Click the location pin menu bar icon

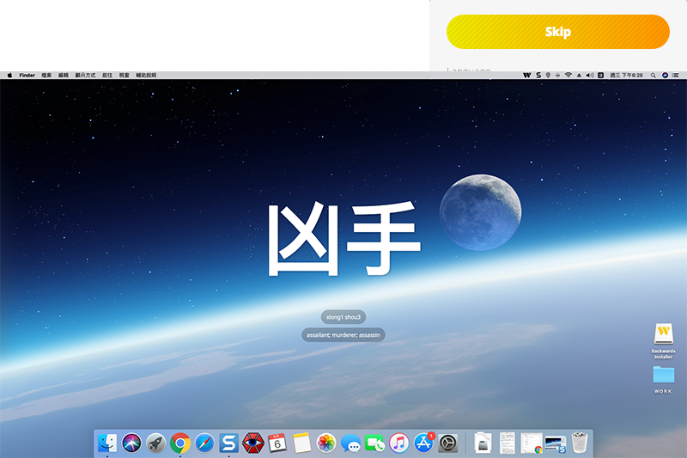(x=548, y=75)
